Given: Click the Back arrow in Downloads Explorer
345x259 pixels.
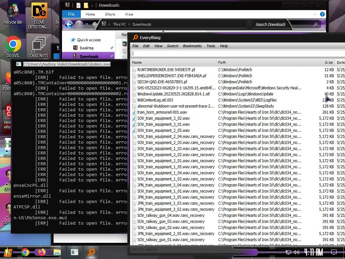Looking at the screenshot, I should [x=69, y=24].
